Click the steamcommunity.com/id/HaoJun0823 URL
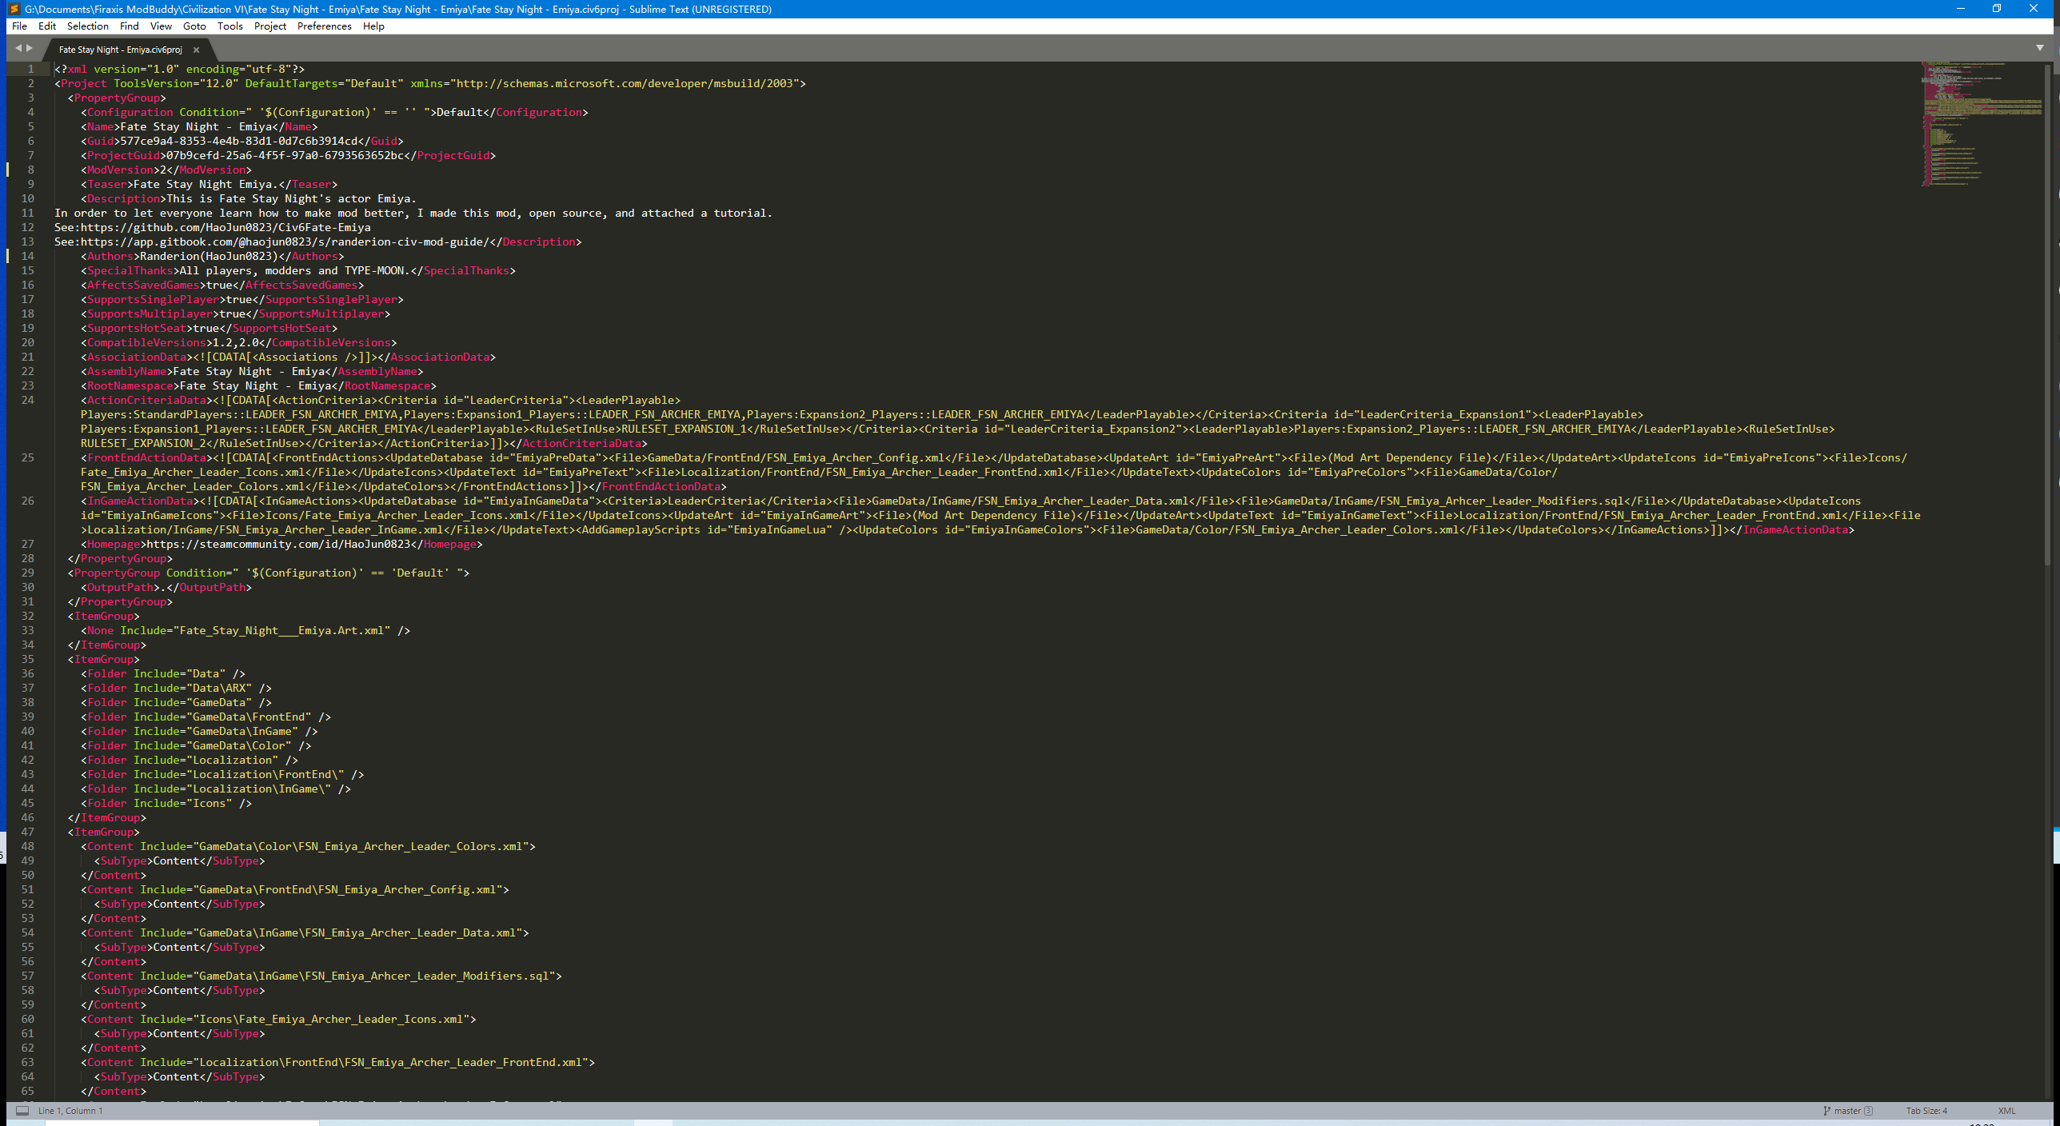This screenshot has width=2060, height=1126. (x=278, y=544)
